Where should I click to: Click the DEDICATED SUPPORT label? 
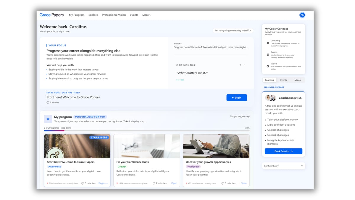(274, 87)
